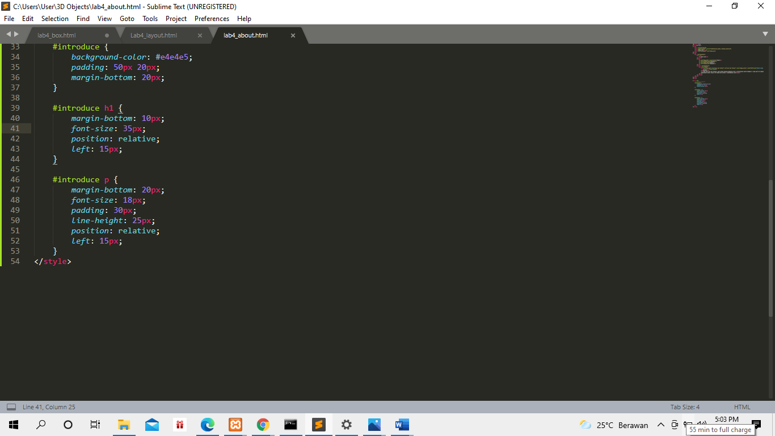Open Command Prompt from taskbar

click(290, 425)
